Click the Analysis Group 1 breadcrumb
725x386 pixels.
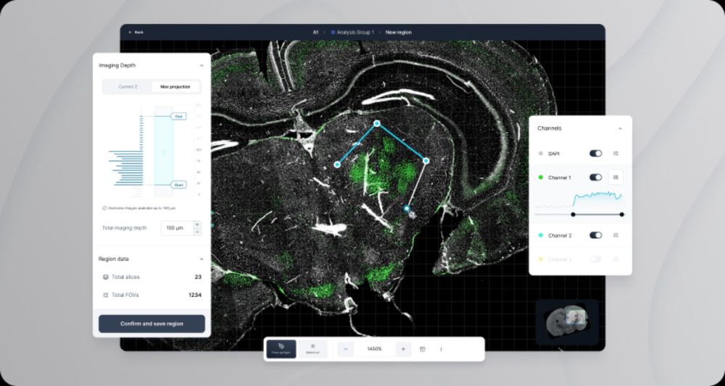tap(353, 33)
